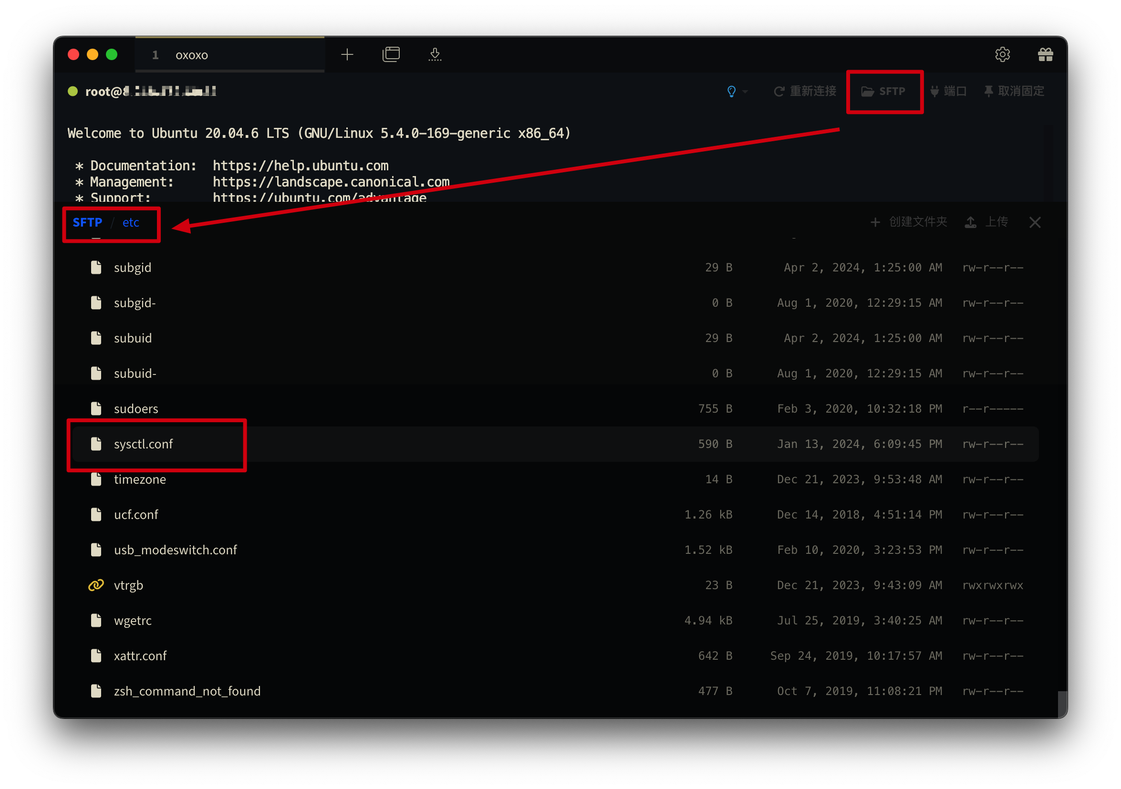The height and width of the screenshot is (789, 1121).
Task: Click the split window icon in tab bar
Action: coord(391,54)
